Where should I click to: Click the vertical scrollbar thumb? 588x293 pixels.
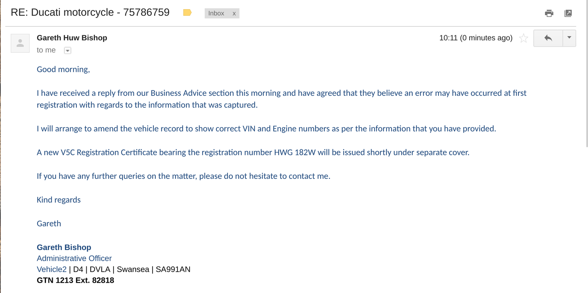[587, 73]
